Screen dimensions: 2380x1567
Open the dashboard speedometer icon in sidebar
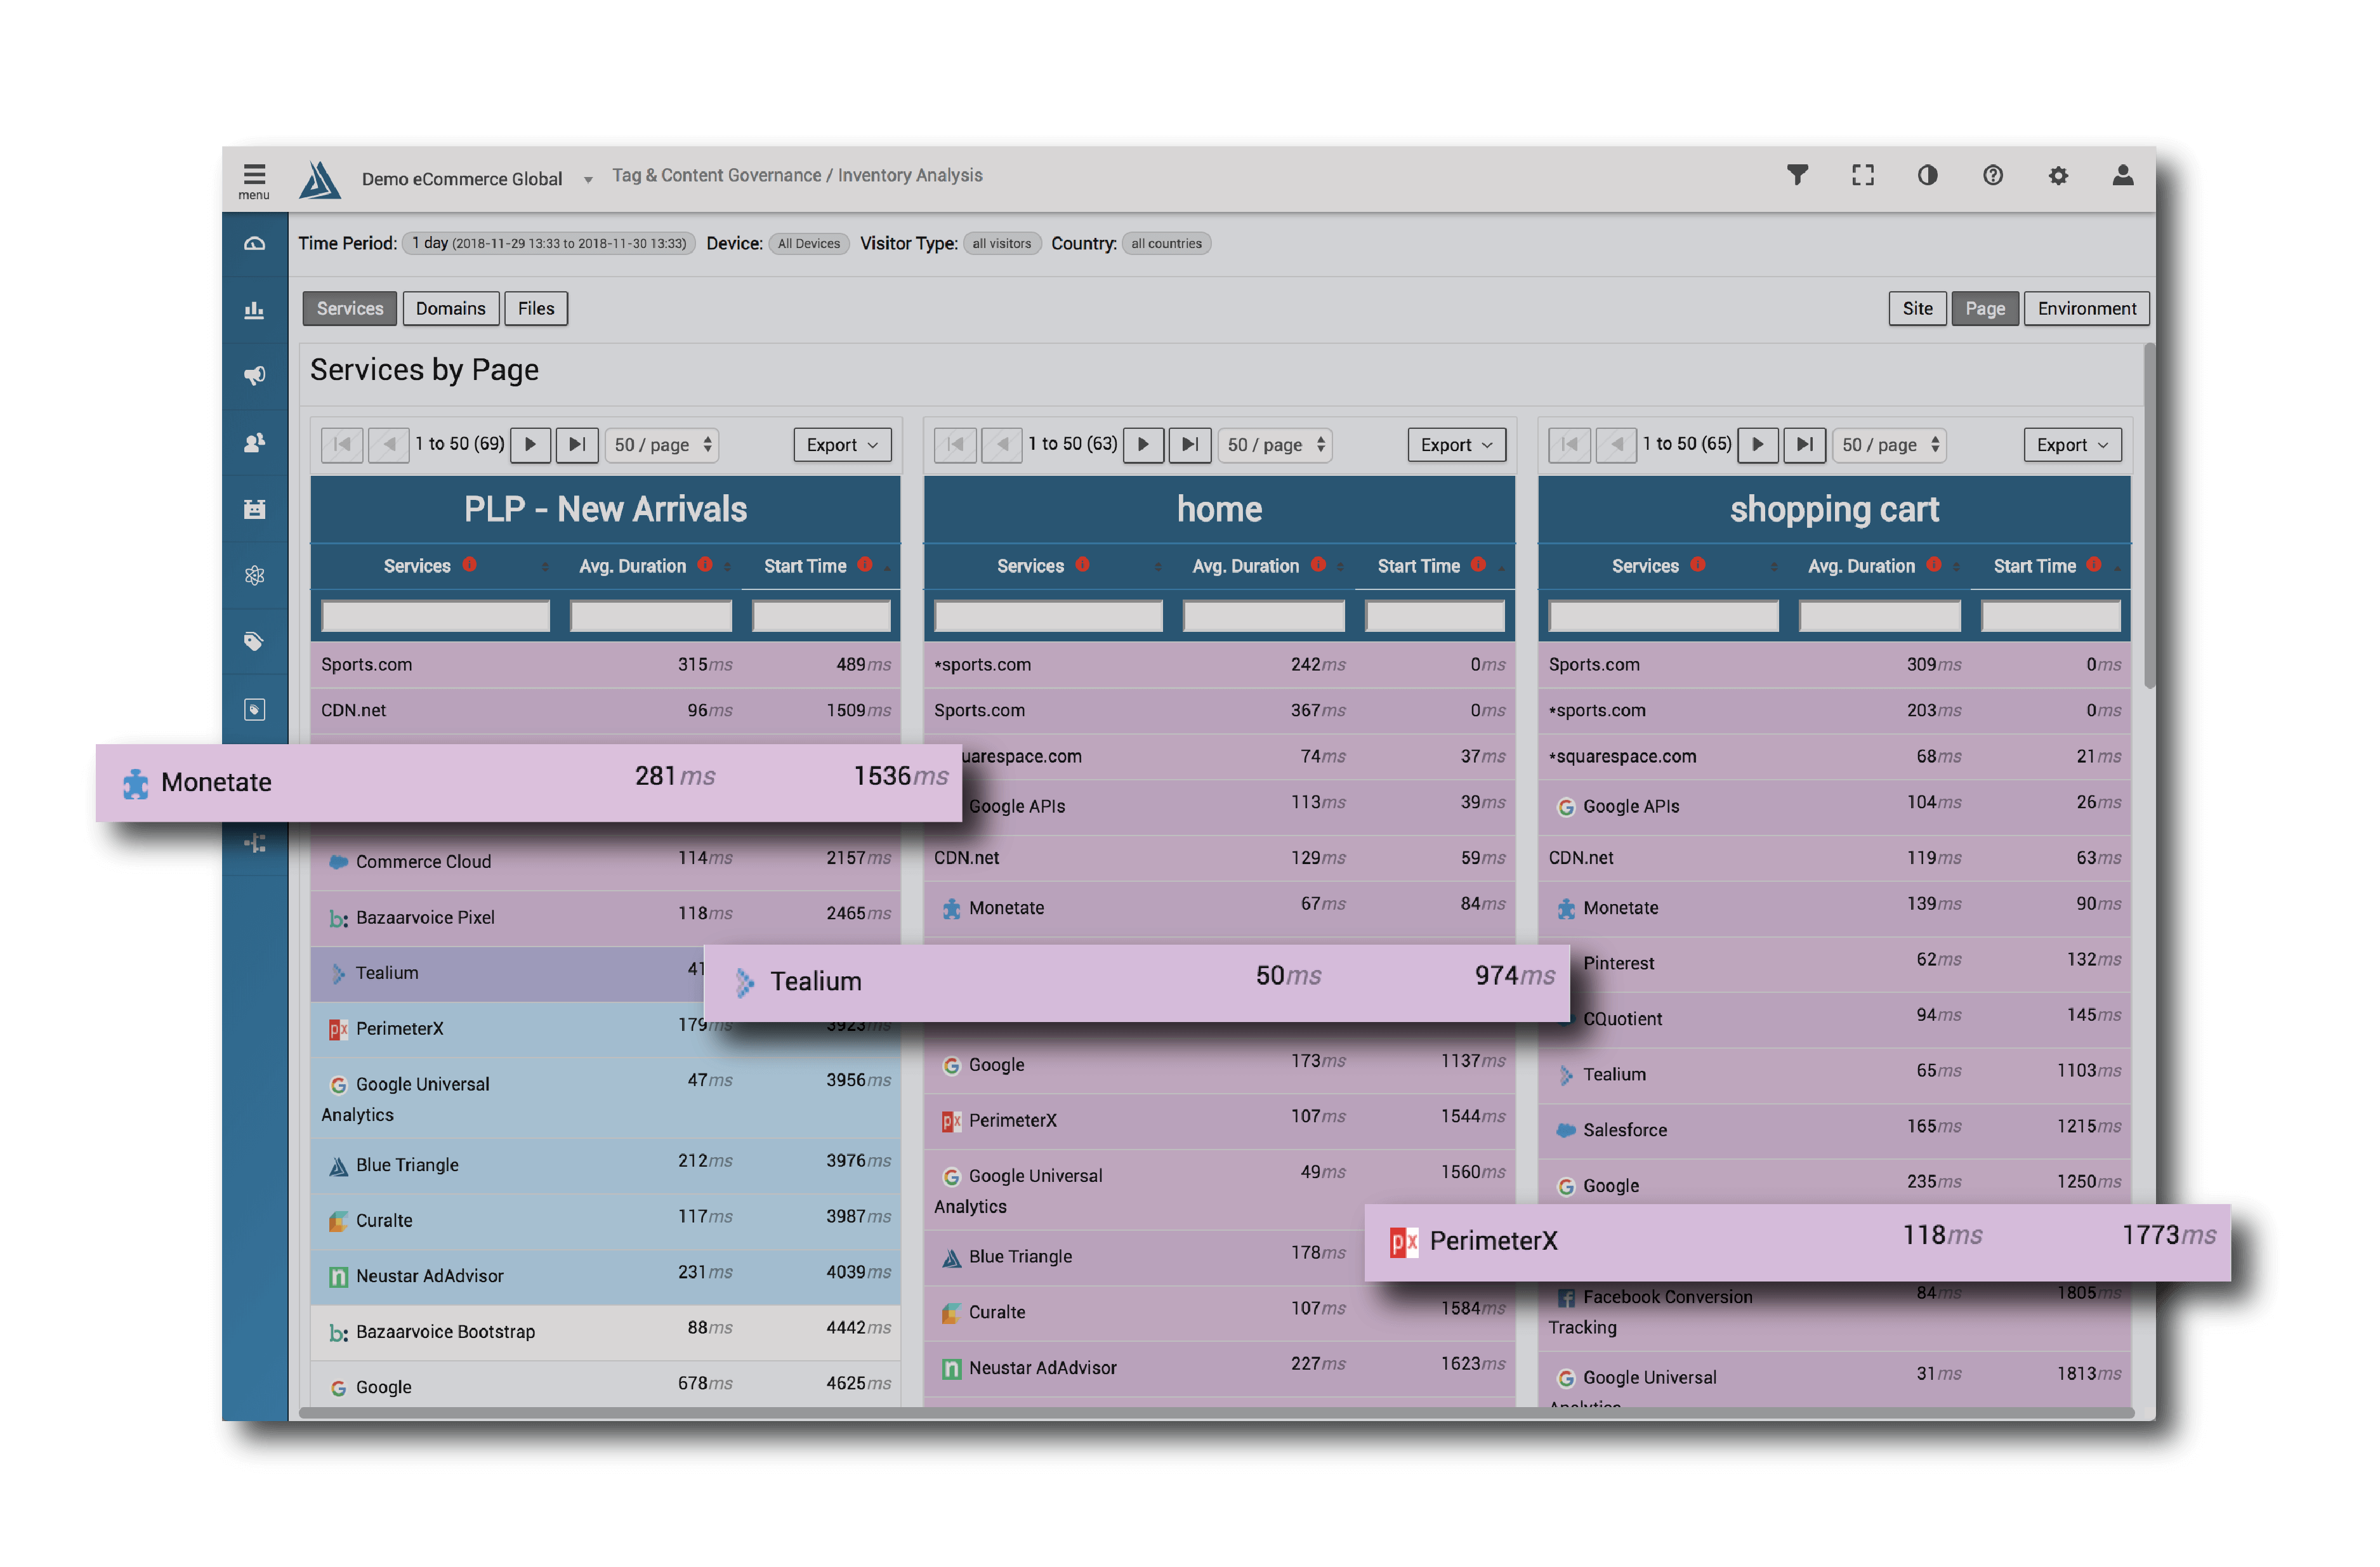[255, 244]
